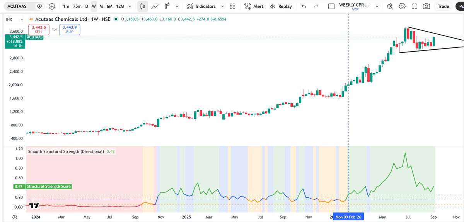Image resolution: width=464 pixels, height=222 pixels.
Task: Select the 6M timeframe
Action: point(109,6)
